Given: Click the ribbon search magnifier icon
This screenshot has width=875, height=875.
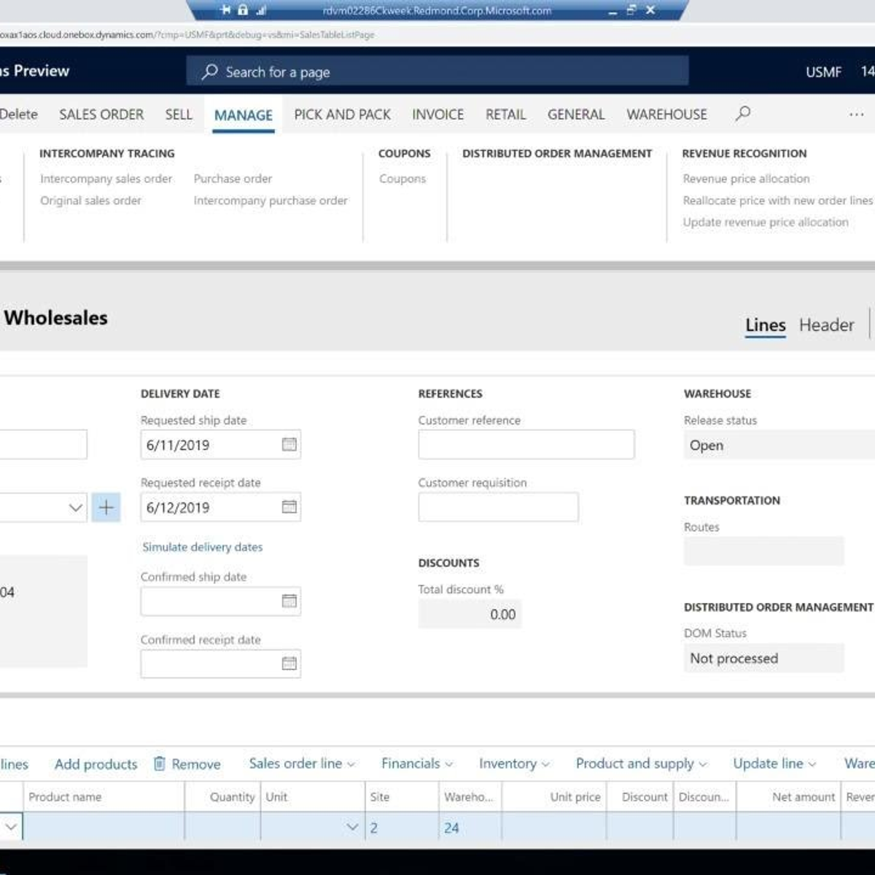Looking at the screenshot, I should tap(743, 114).
